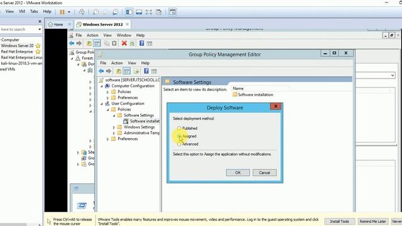Screen dimensions: 402x226
Task: Open Action menu in Group Policy Management Editor
Action: 117,63
